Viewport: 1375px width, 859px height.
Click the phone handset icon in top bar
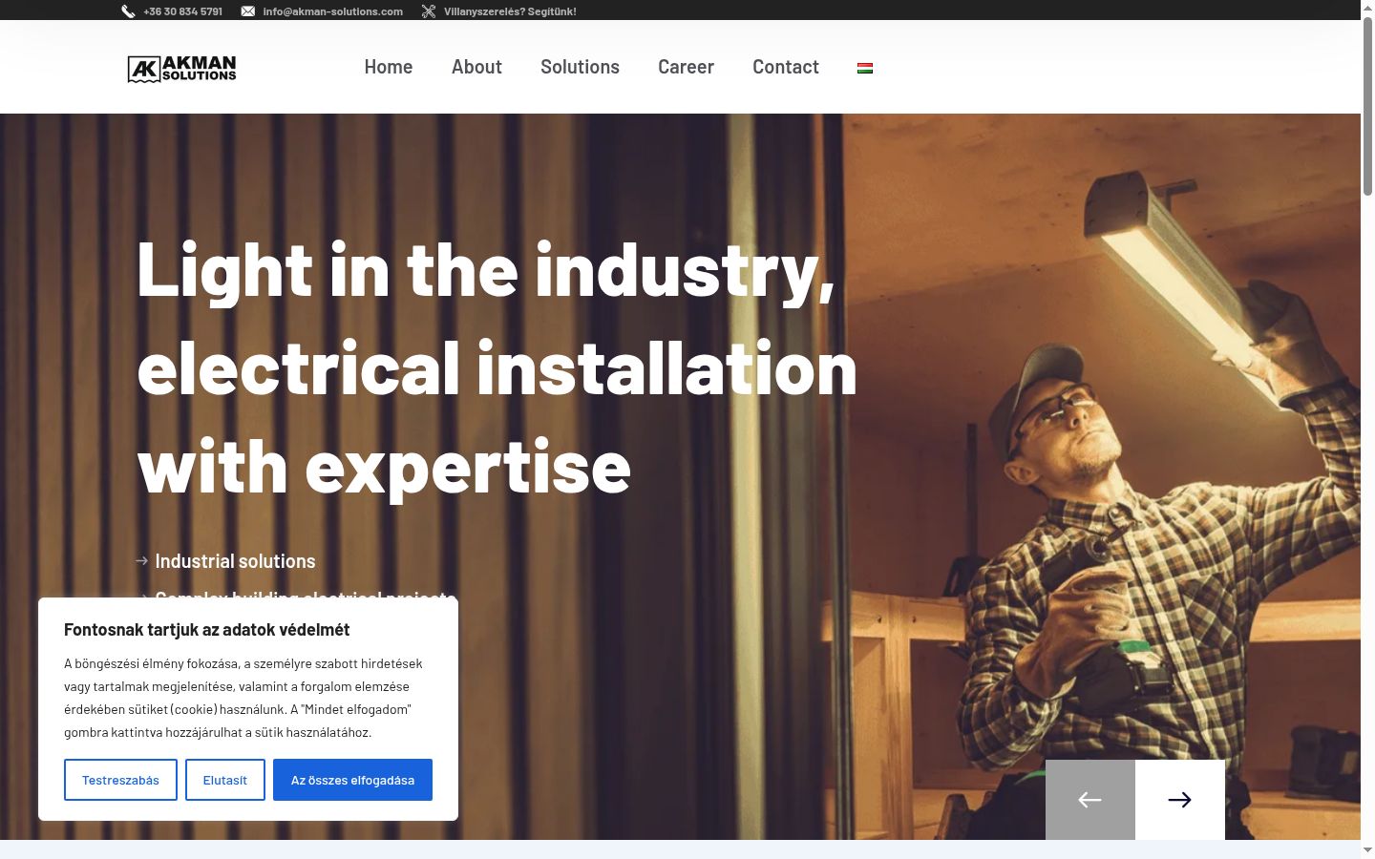coord(128,11)
